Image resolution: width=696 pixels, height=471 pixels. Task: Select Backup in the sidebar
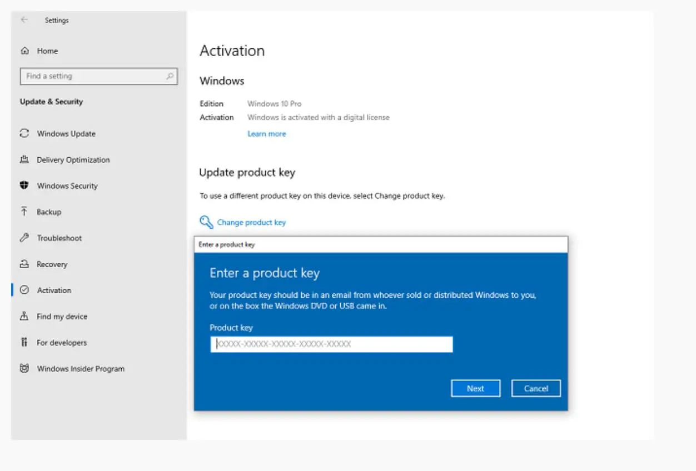click(49, 212)
